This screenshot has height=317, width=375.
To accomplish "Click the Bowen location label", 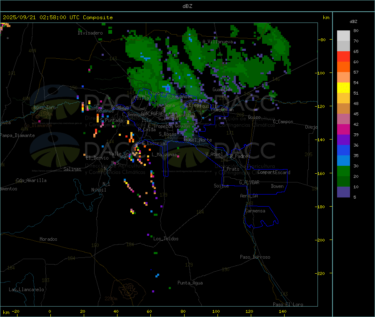I will (x=277, y=186).
